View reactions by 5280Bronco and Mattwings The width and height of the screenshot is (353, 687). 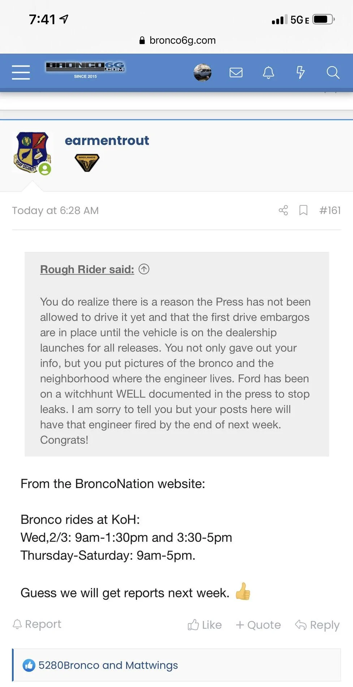[x=108, y=665]
